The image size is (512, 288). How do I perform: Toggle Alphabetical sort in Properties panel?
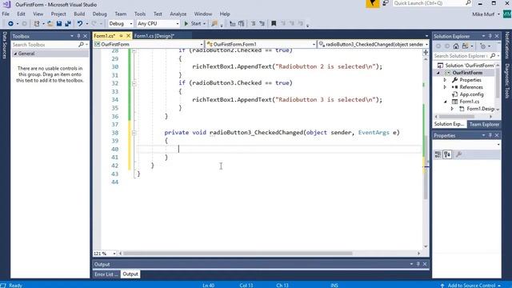447,154
